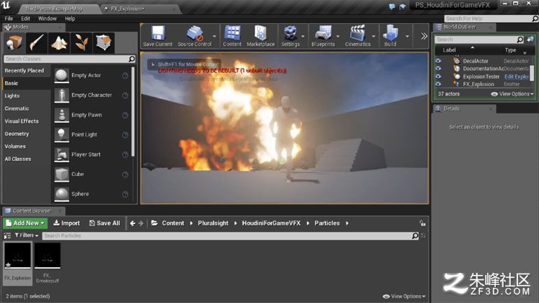The height and width of the screenshot is (303, 539).
Task: Select the Volumes category
Action: (15, 146)
